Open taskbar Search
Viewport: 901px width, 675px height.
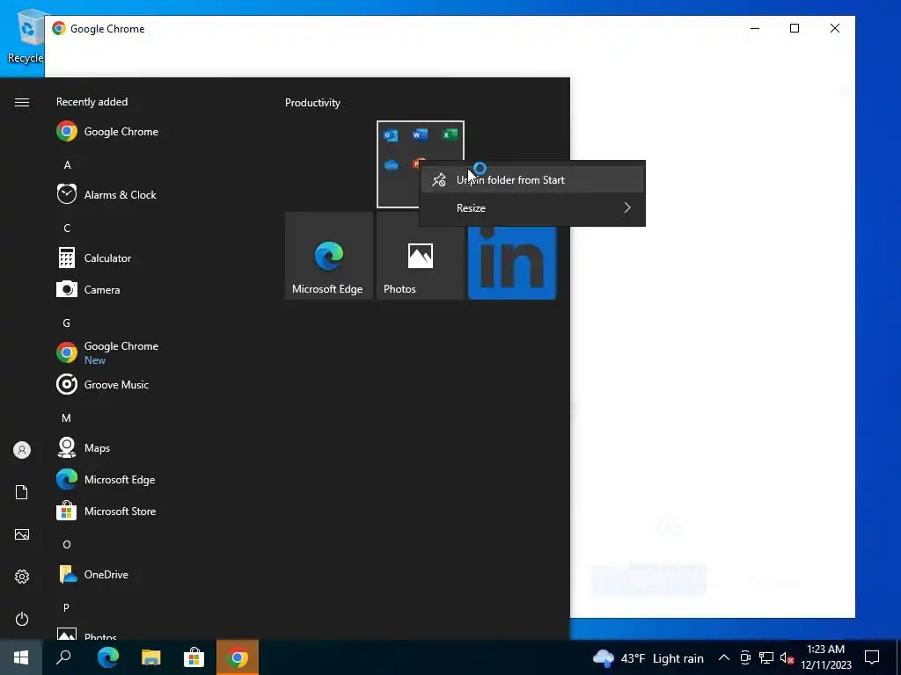pyautogui.click(x=63, y=657)
